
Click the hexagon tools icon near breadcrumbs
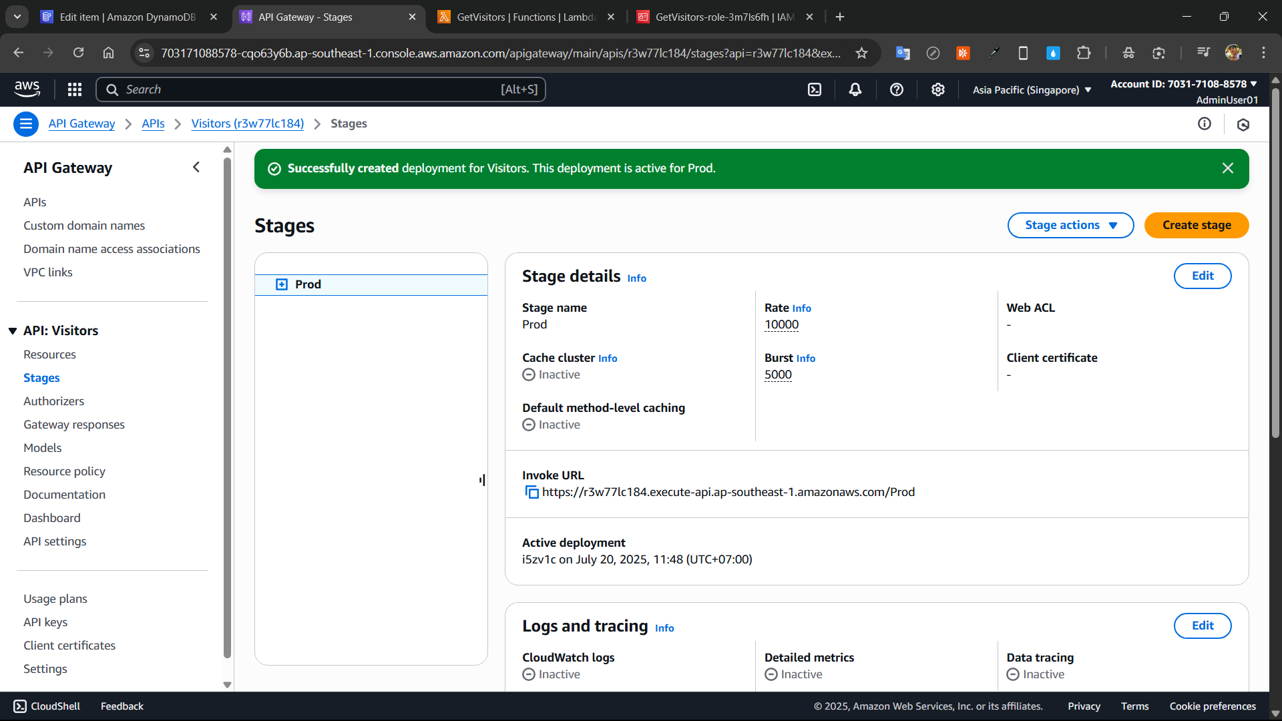pos(1243,124)
